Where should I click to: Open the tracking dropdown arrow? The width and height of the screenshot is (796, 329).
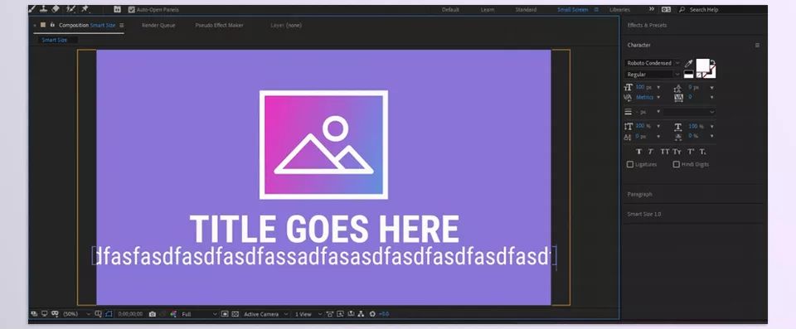(x=711, y=97)
